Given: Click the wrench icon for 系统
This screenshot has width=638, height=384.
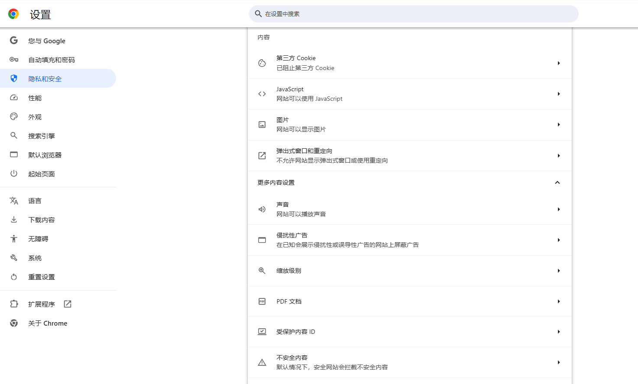Looking at the screenshot, I should pos(14,258).
